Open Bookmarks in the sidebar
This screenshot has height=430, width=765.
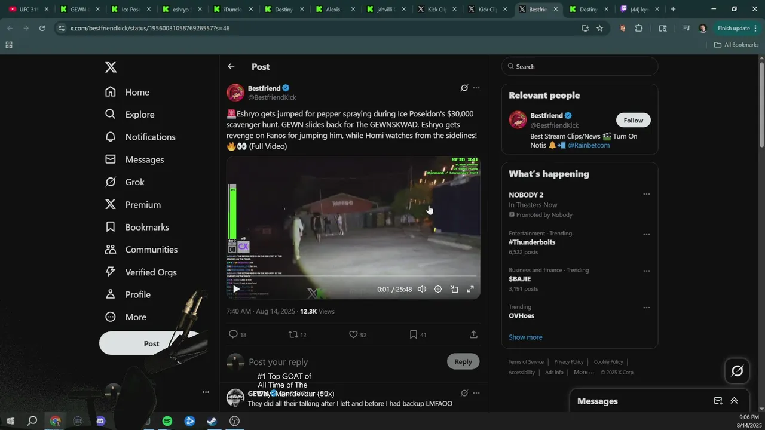(x=137, y=227)
